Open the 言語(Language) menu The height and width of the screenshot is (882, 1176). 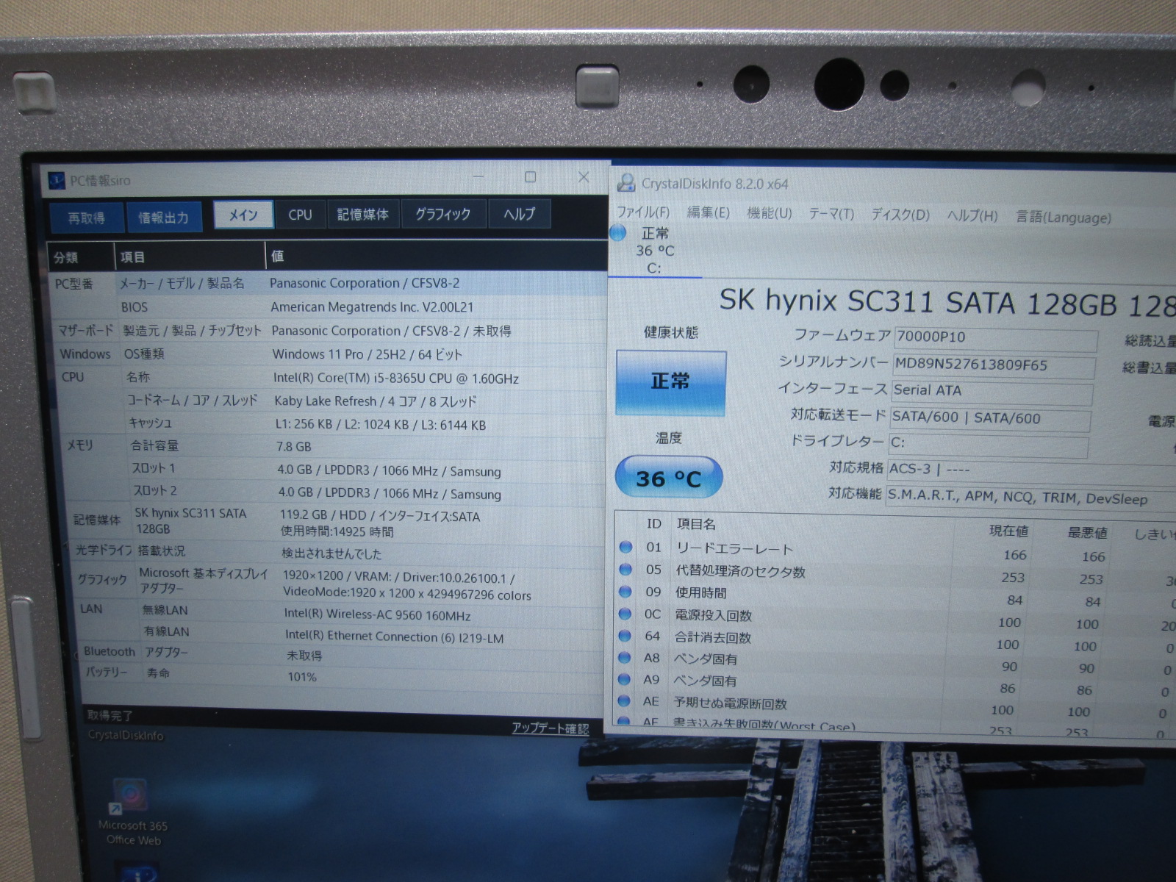[x=1063, y=217]
